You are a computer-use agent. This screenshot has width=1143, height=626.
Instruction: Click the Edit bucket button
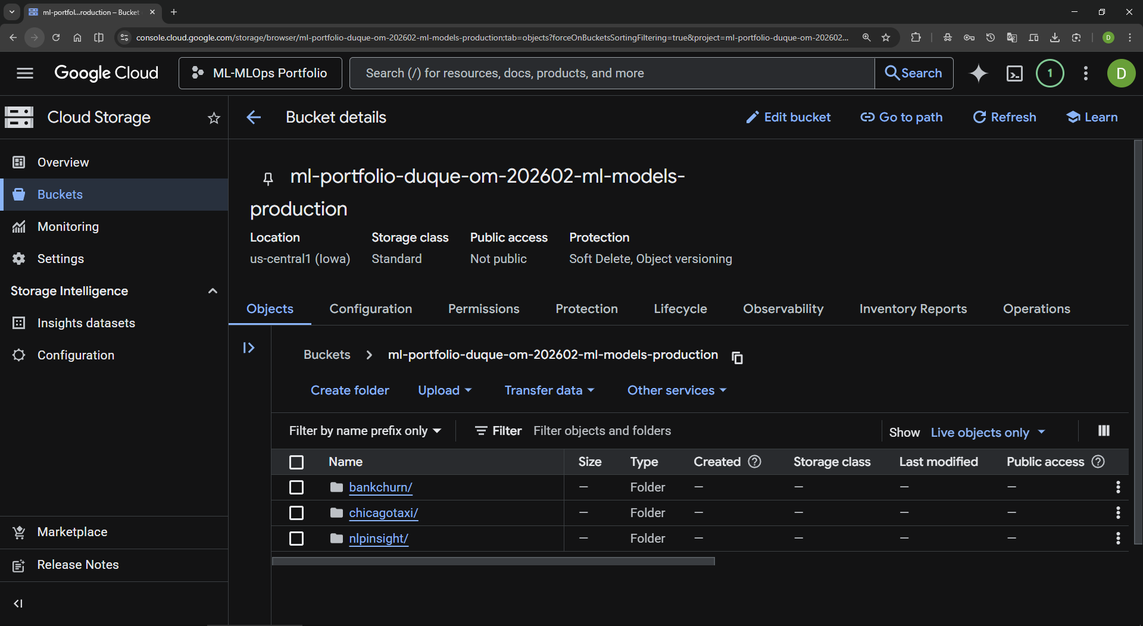[788, 117]
